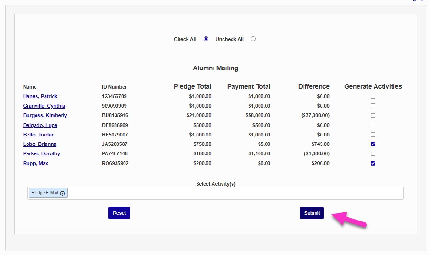Remove the Pledge E-Mail activity tag
This screenshot has height=255, width=429.
(x=63, y=193)
